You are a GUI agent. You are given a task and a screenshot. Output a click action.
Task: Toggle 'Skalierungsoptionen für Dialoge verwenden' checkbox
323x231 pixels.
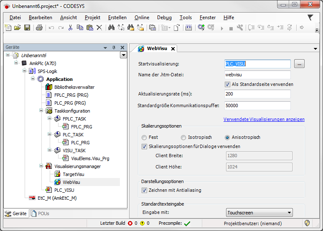coord(145,146)
